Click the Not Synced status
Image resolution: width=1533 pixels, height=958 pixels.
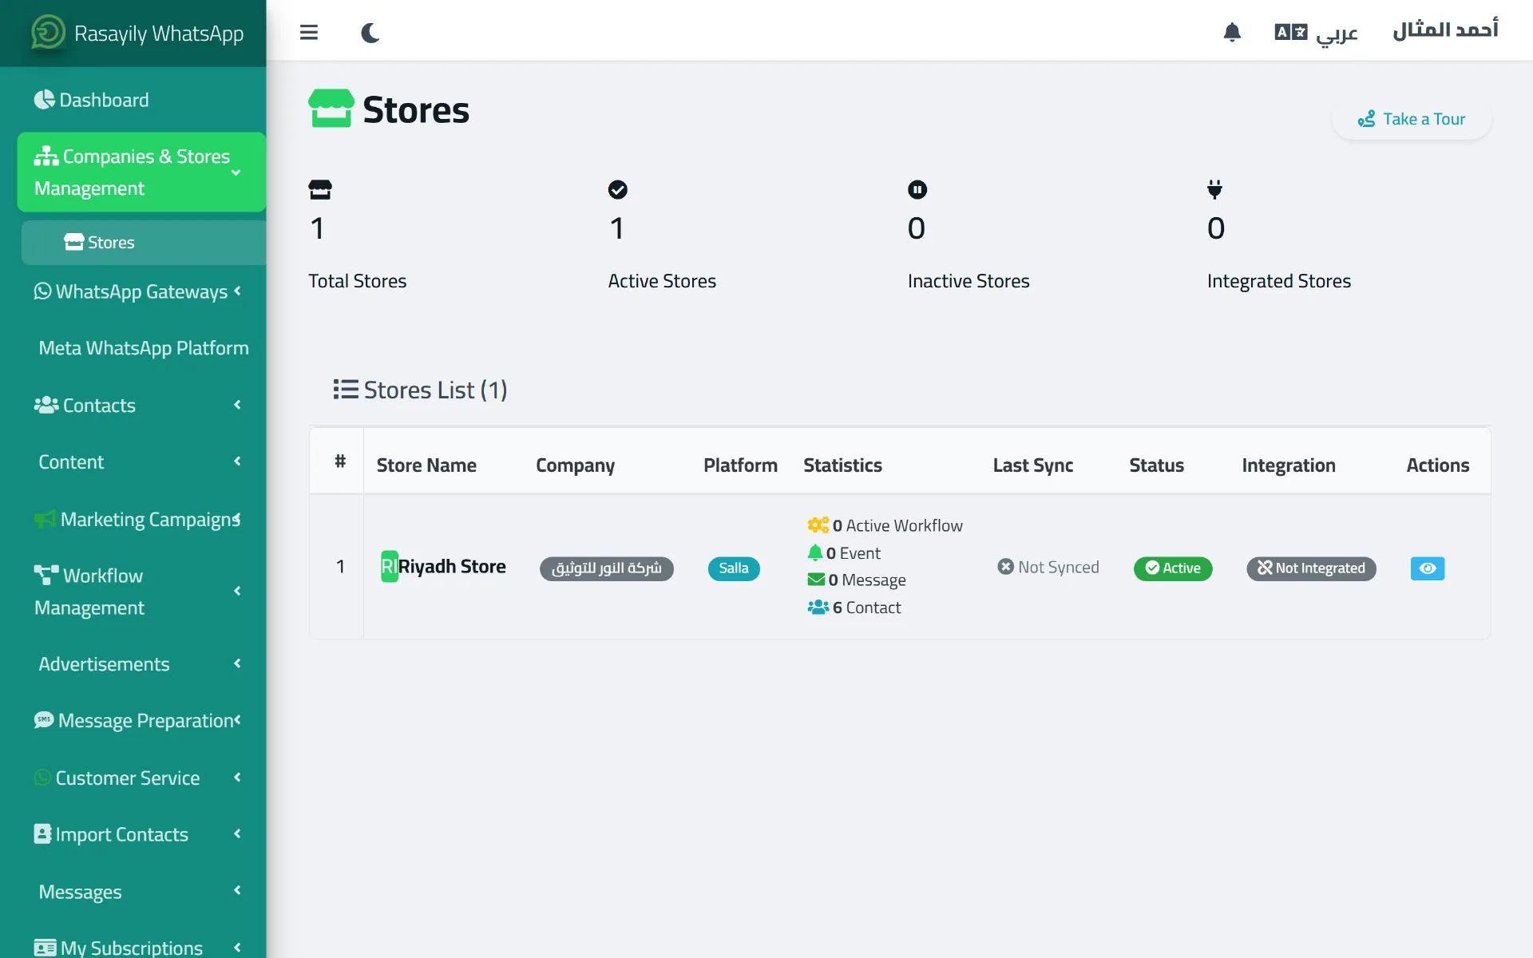click(x=1048, y=567)
